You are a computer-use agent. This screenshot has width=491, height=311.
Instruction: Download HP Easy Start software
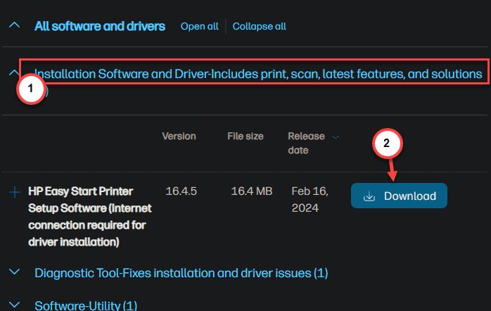click(x=399, y=196)
